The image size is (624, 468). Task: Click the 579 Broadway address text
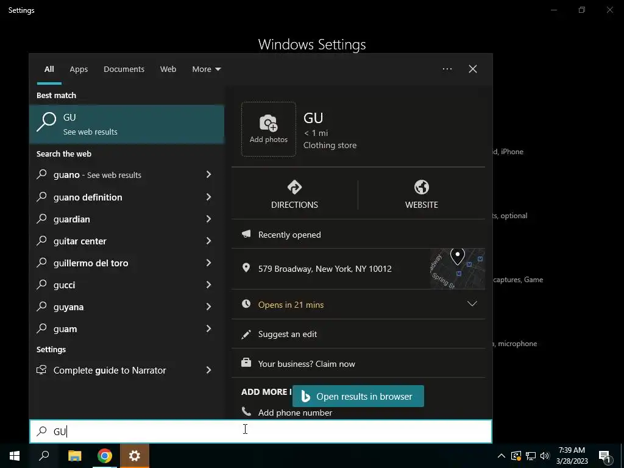pos(325,269)
